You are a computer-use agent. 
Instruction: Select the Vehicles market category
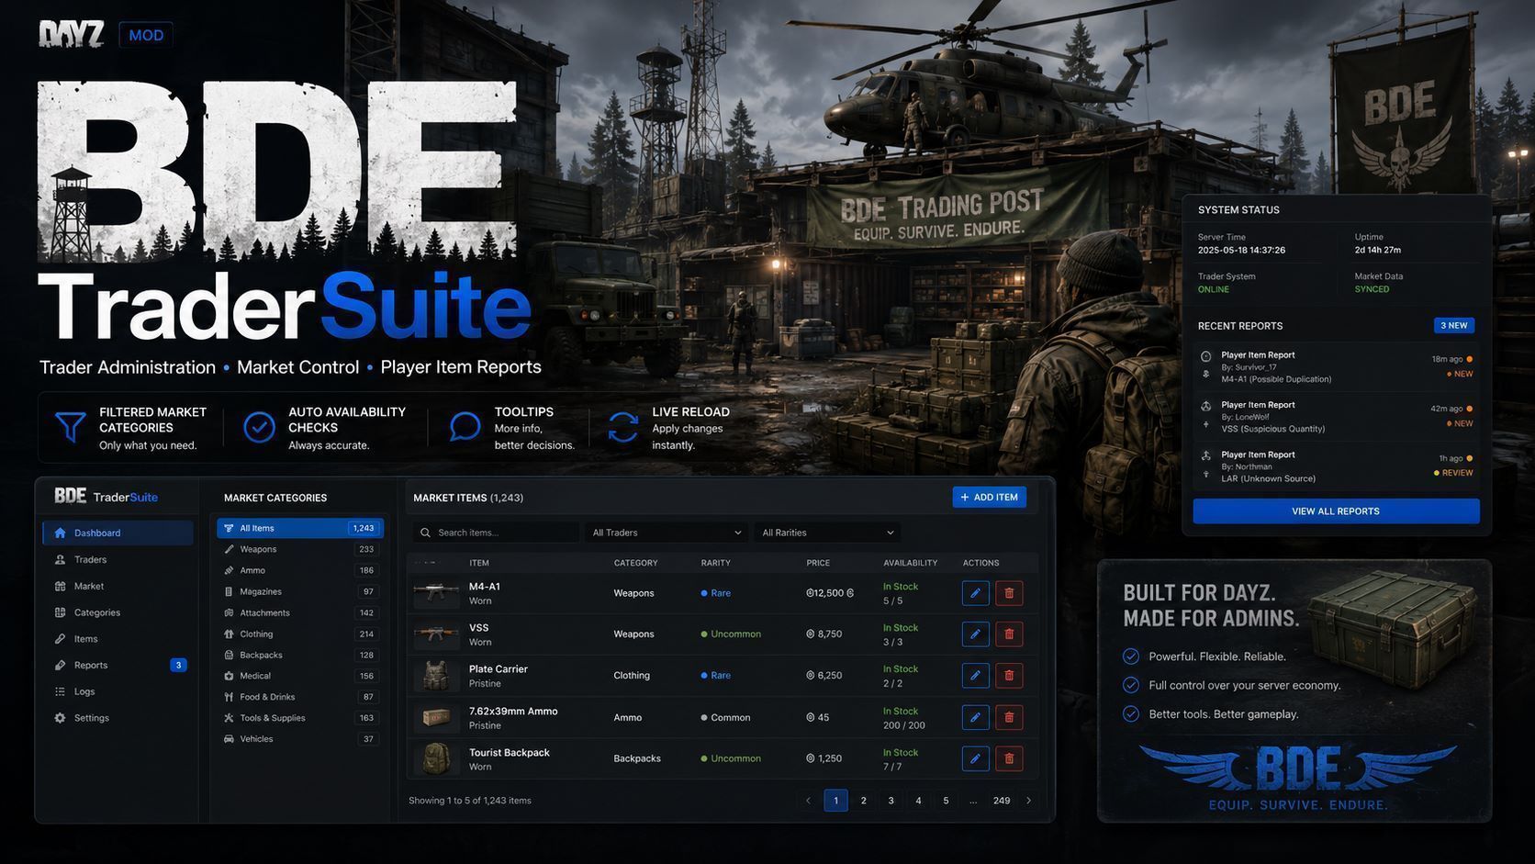click(299, 739)
